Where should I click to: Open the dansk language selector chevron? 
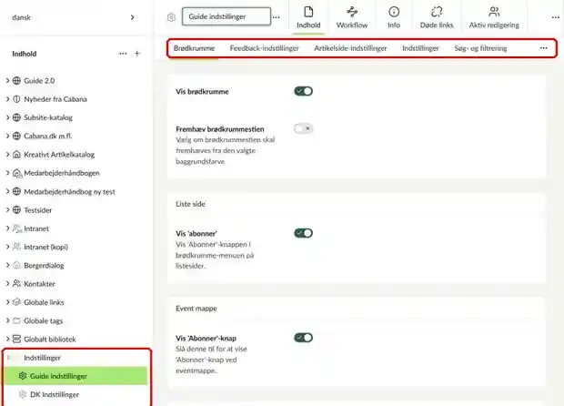click(133, 17)
